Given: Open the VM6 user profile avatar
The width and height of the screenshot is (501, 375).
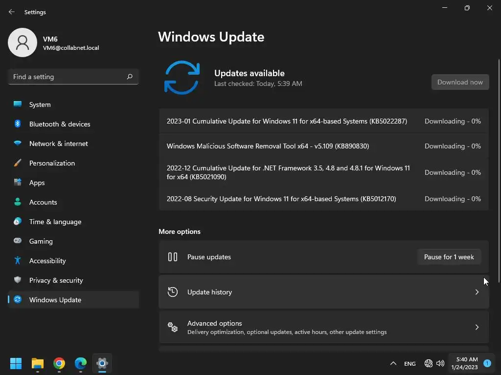Looking at the screenshot, I should [x=23, y=42].
